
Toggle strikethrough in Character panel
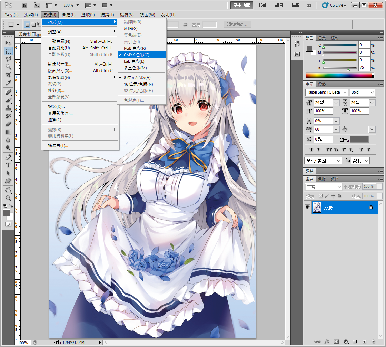coord(368,150)
